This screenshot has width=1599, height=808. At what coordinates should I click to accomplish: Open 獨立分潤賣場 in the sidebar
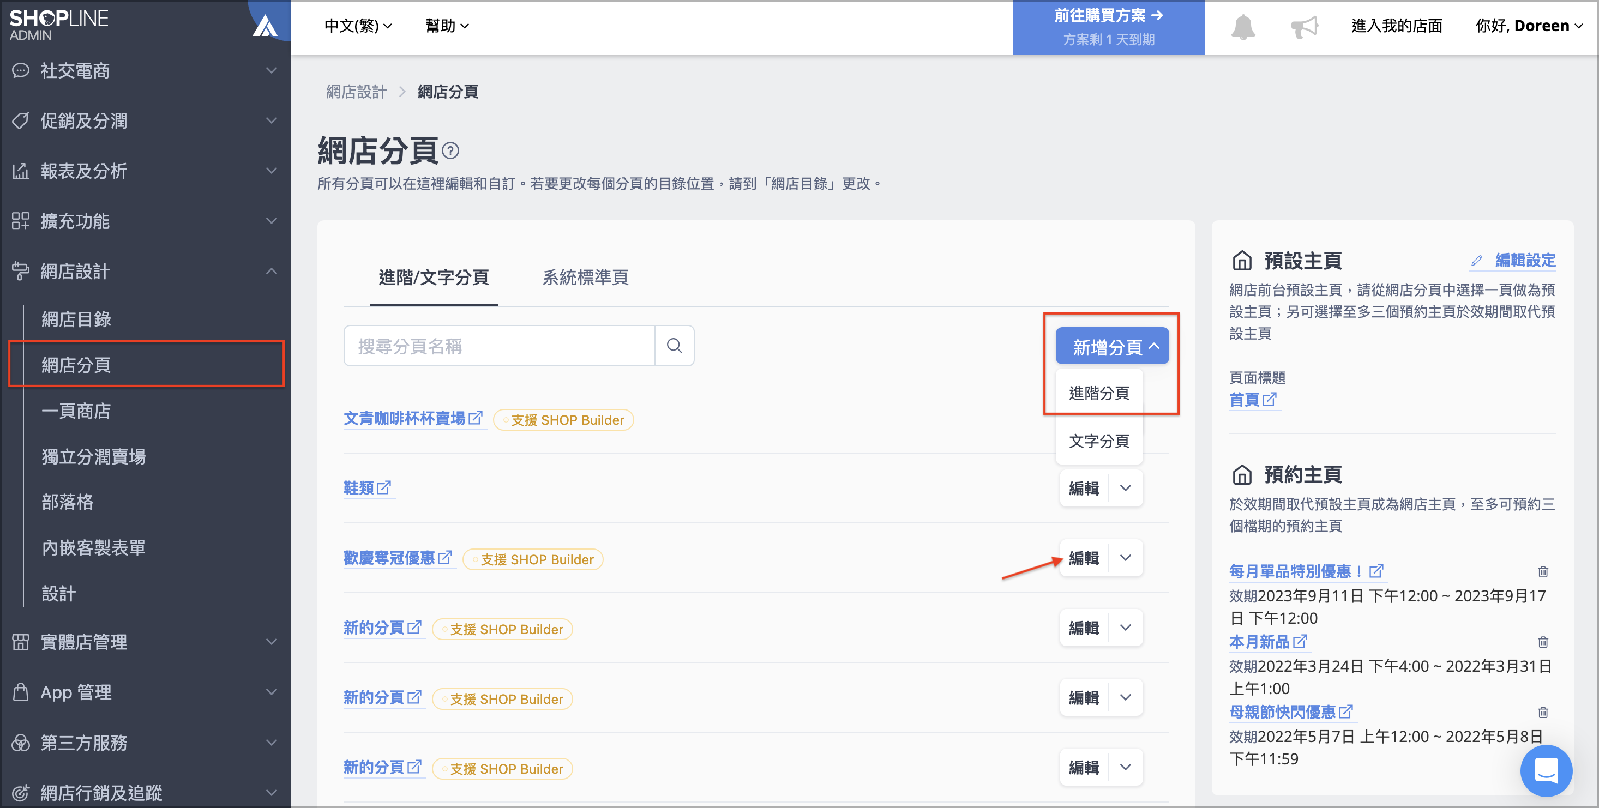[93, 456]
